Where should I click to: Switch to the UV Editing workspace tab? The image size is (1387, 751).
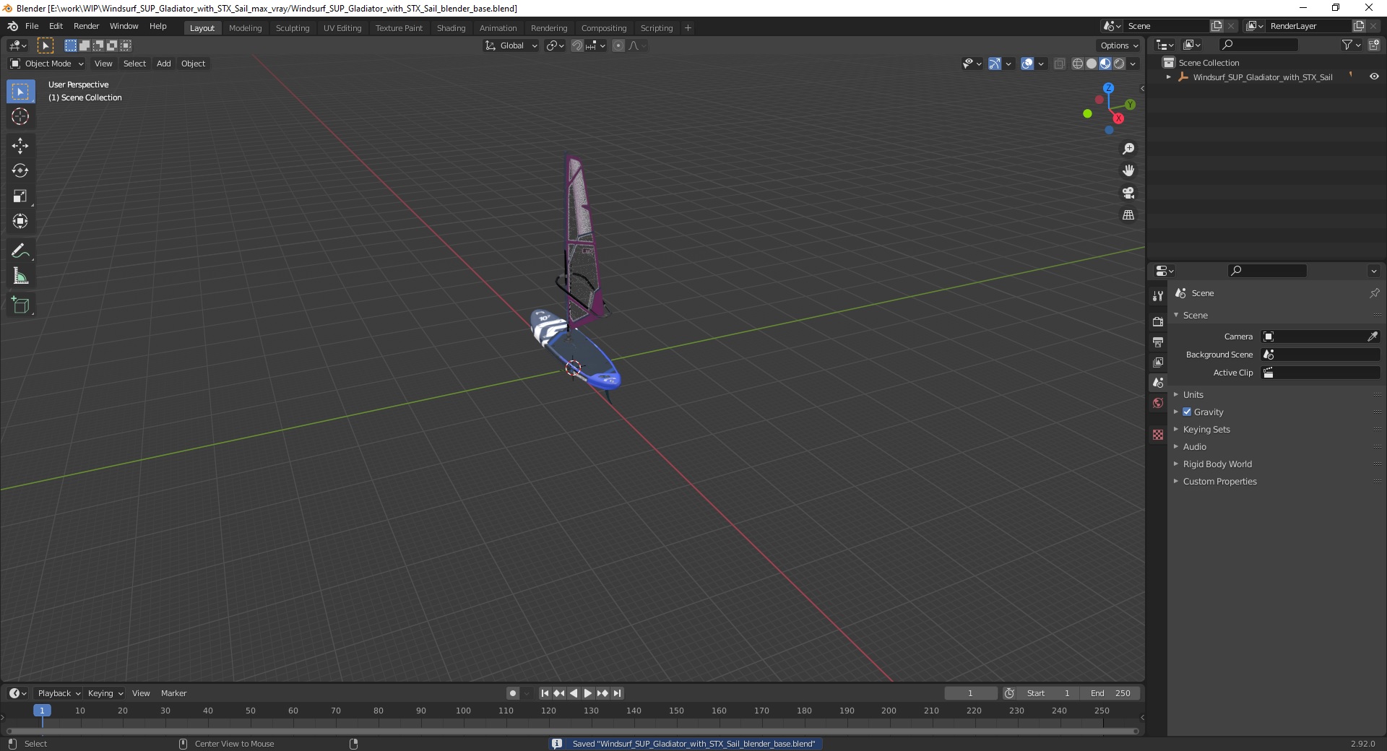(342, 28)
